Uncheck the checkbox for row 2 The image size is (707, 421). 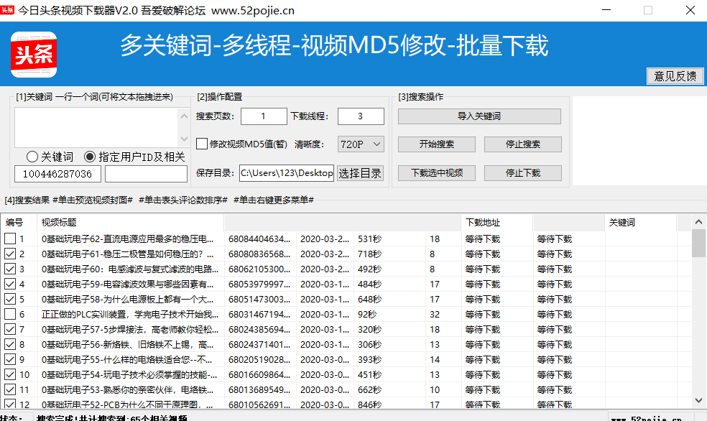pos(10,254)
